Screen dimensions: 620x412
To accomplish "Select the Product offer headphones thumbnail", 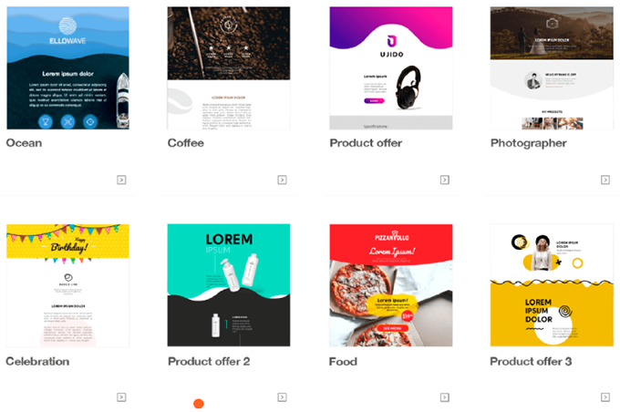I will pyautogui.click(x=391, y=68).
